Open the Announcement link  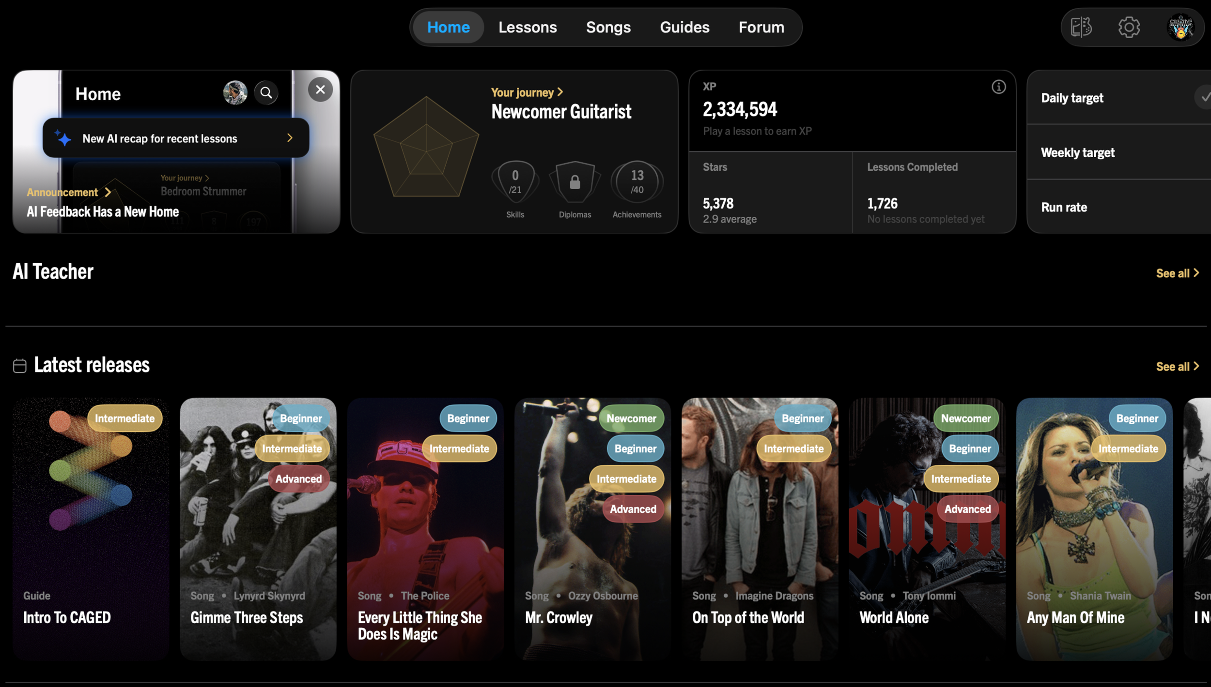(69, 192)
